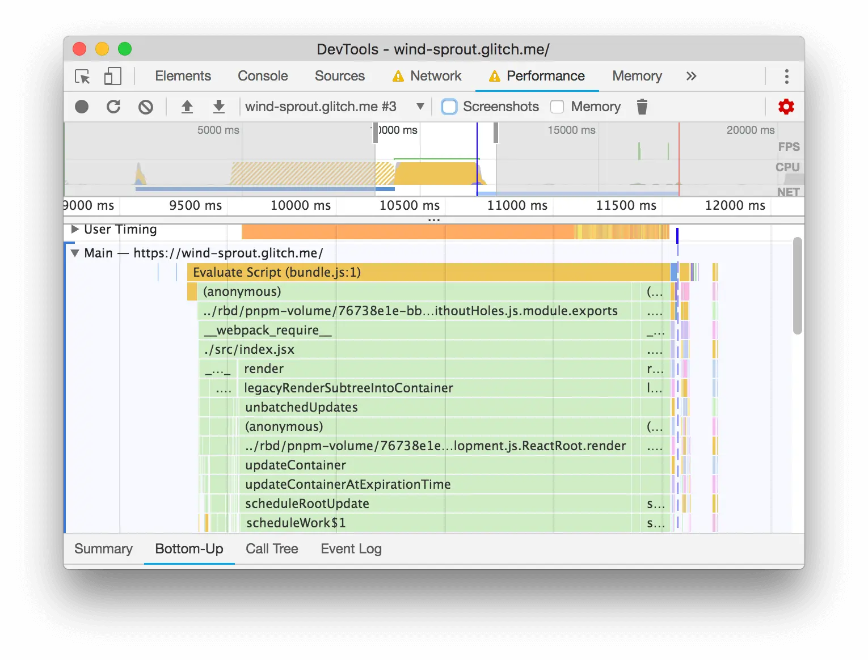The width and height of the screenshot is (868, 660).
Task: Switch to the Elements tab
Action: pos(183,76)
